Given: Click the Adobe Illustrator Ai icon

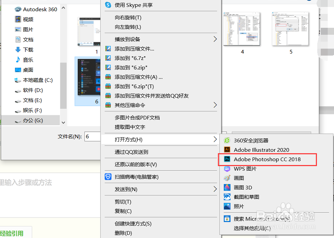Looking at the screenshot, I should tap(227, 149).
